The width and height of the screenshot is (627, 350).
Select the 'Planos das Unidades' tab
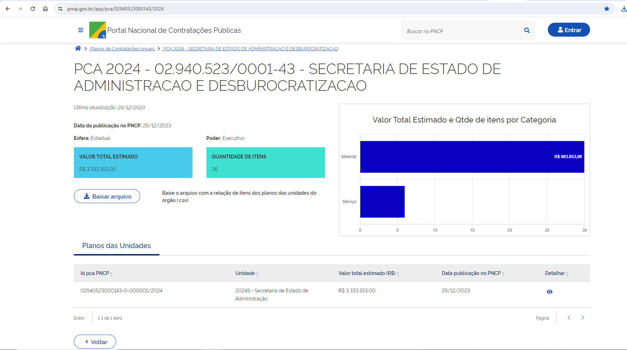click(x=116, y=246)
